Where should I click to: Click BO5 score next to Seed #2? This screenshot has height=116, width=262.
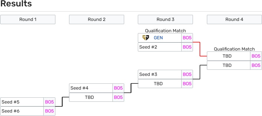coord(187,47)
